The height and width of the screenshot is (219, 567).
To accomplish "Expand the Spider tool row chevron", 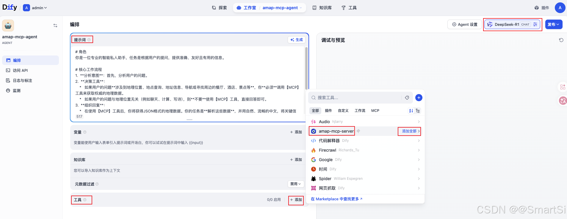I will (419, 179).
